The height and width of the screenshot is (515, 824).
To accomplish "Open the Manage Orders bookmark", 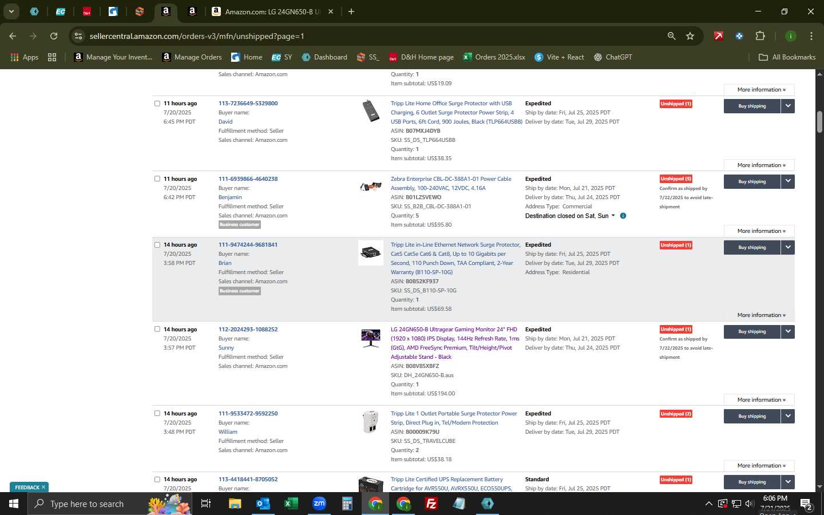I will click(192, 57).
